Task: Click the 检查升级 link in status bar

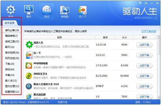Action: [62, 102]
